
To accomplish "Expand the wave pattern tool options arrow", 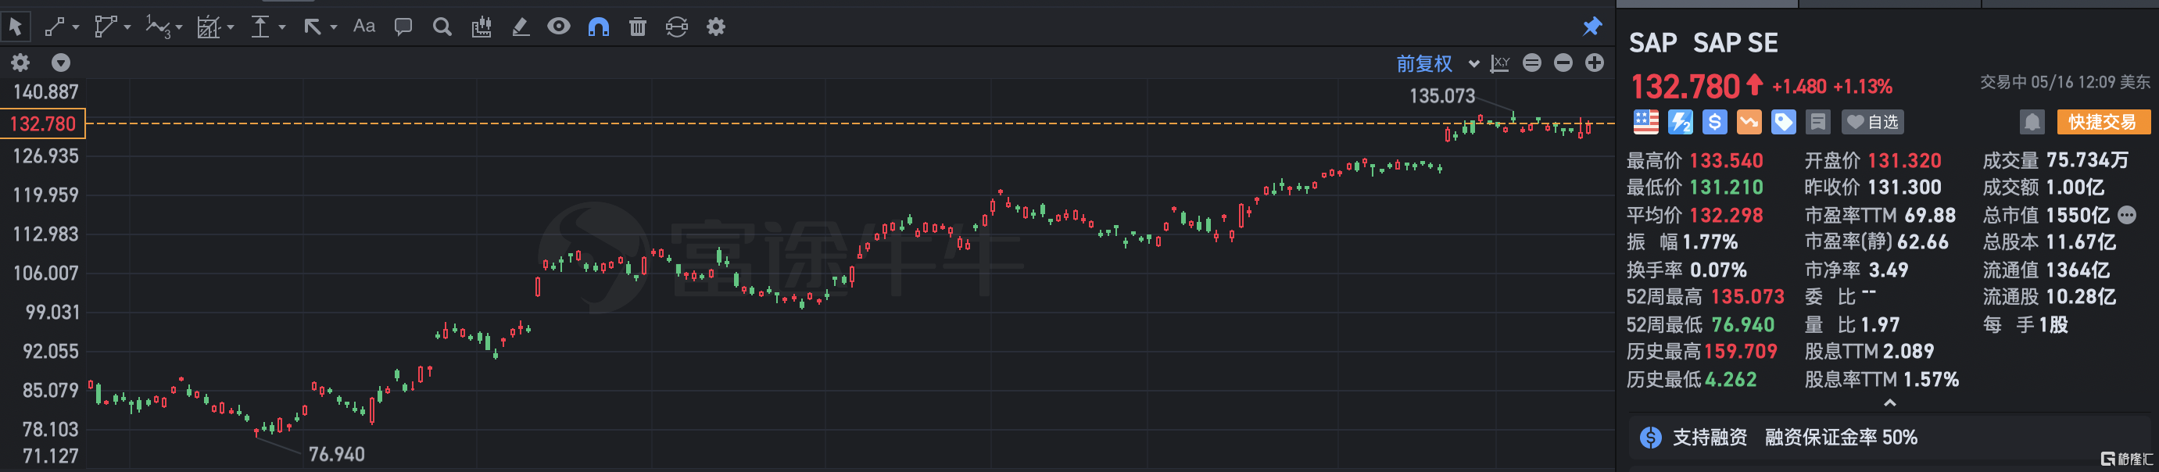I will click(179, 27).
